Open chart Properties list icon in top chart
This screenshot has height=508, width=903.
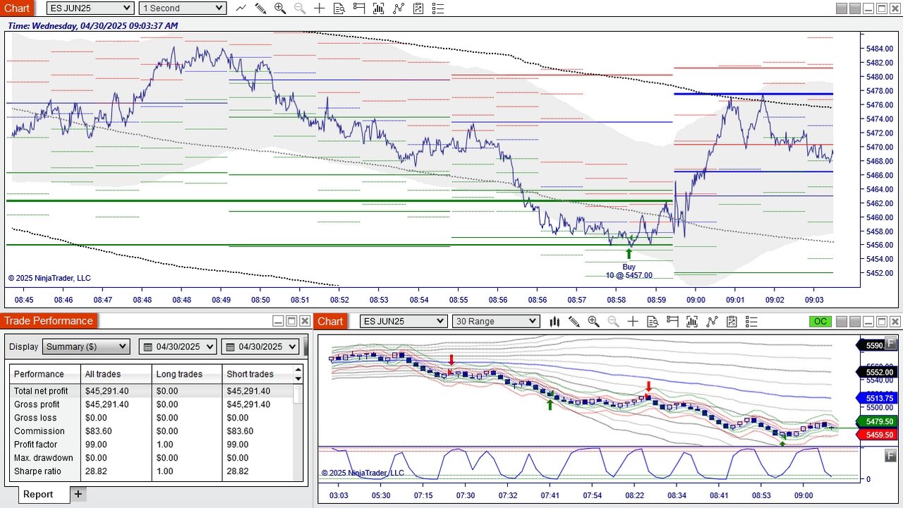438,8
